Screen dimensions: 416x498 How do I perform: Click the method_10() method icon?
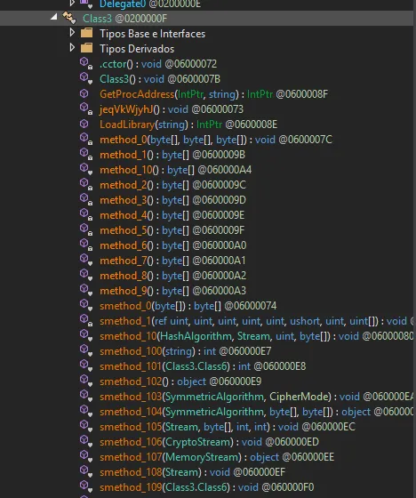pos(85,169)
